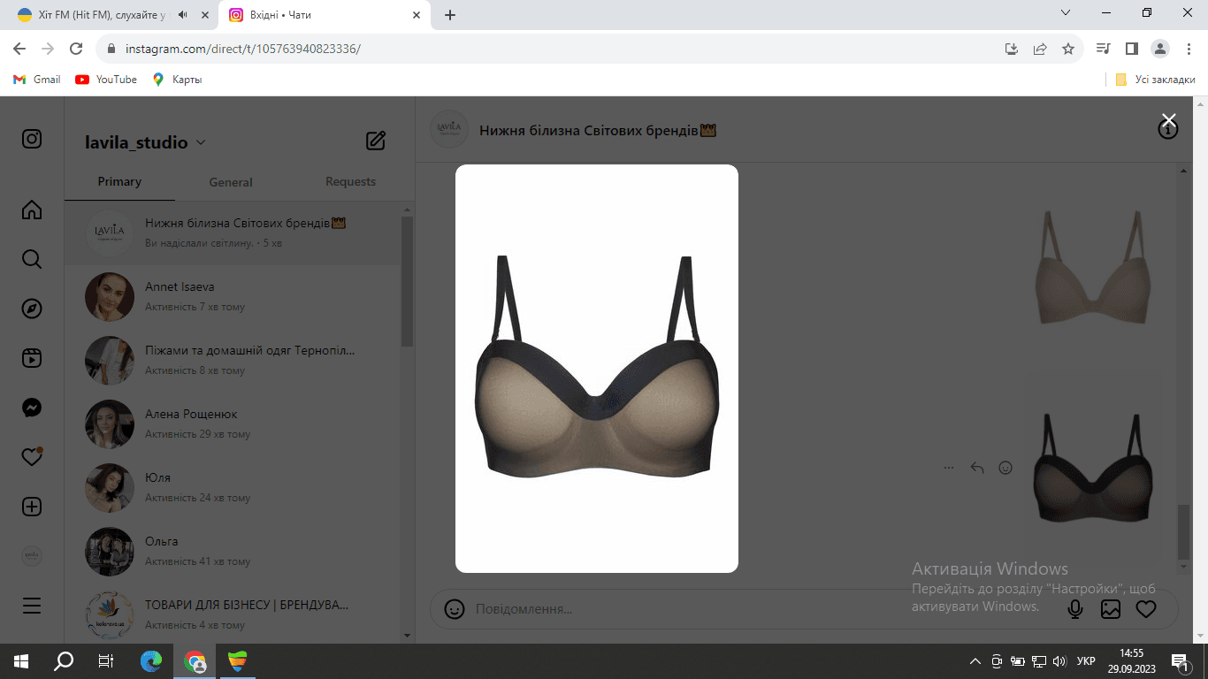Bookmark this page with star icon
Screen dimensions: 1208x679
pyautogui.click(x=1068, y=49)
